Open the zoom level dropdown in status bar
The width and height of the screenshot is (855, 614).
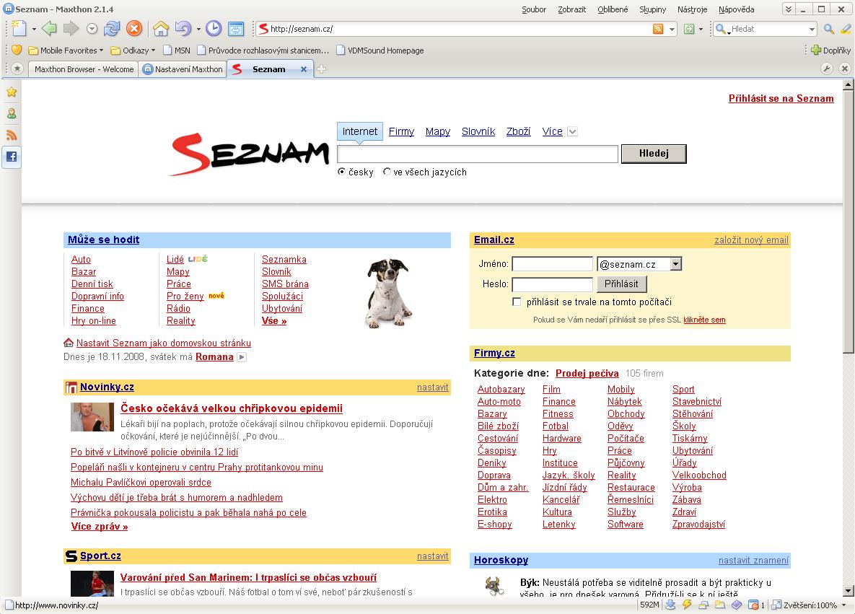844,605
